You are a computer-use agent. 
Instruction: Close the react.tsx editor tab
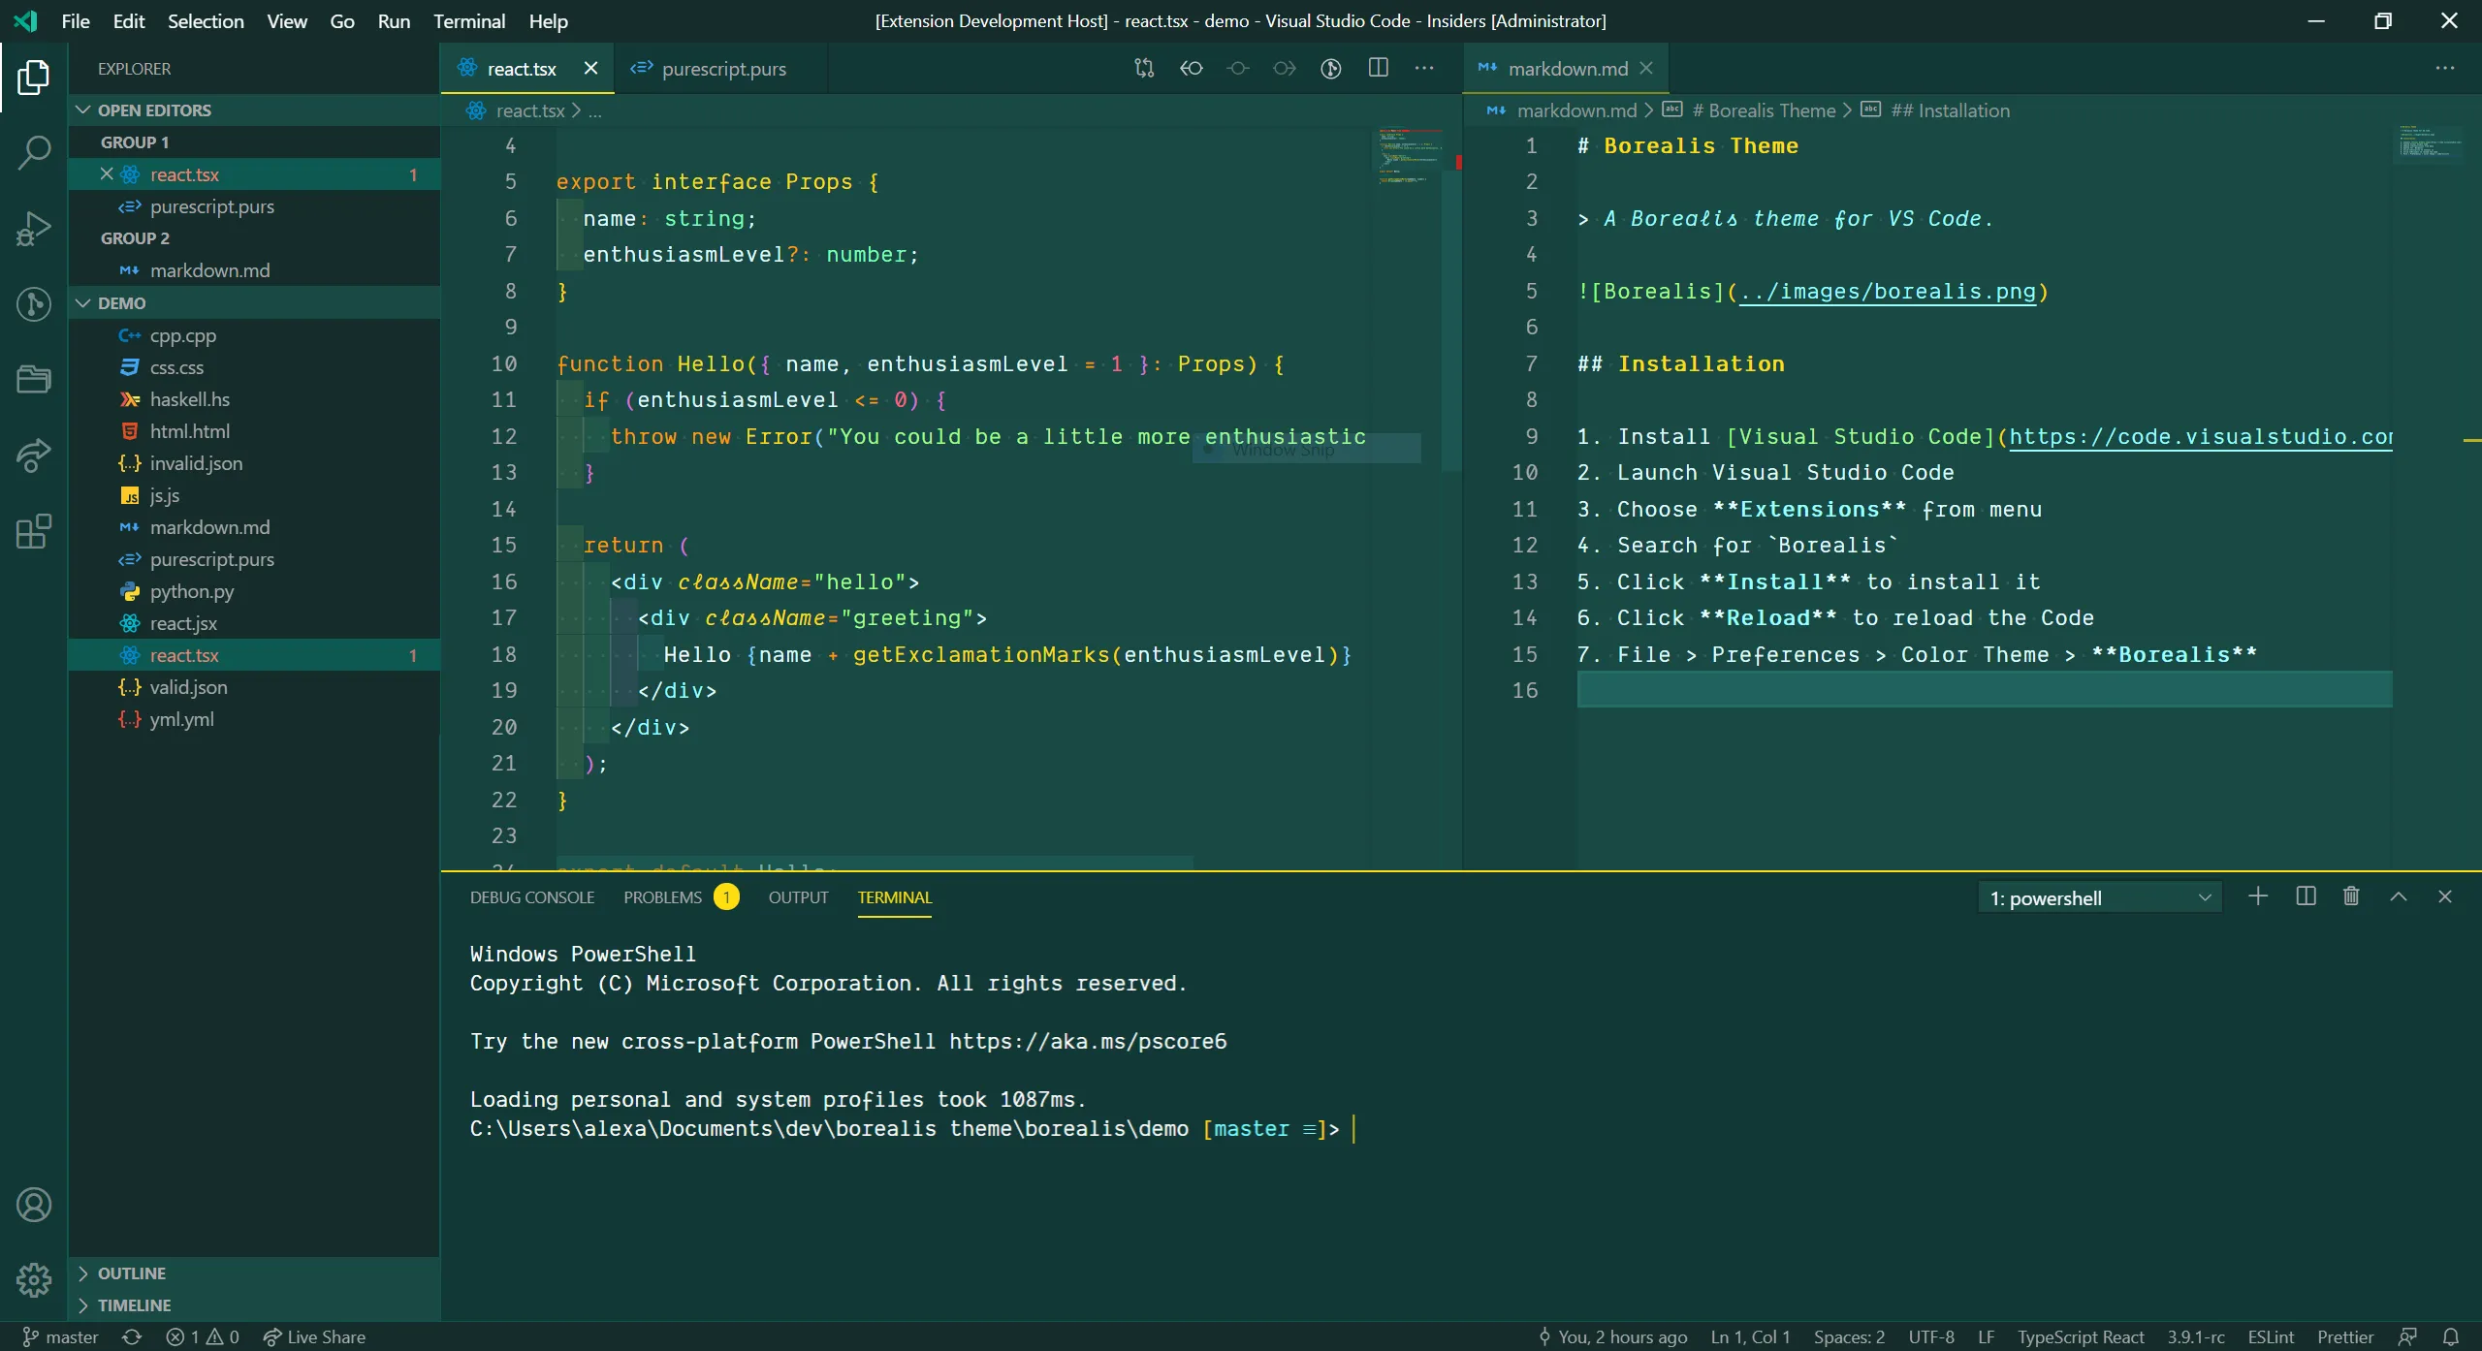tap(590, 68)
